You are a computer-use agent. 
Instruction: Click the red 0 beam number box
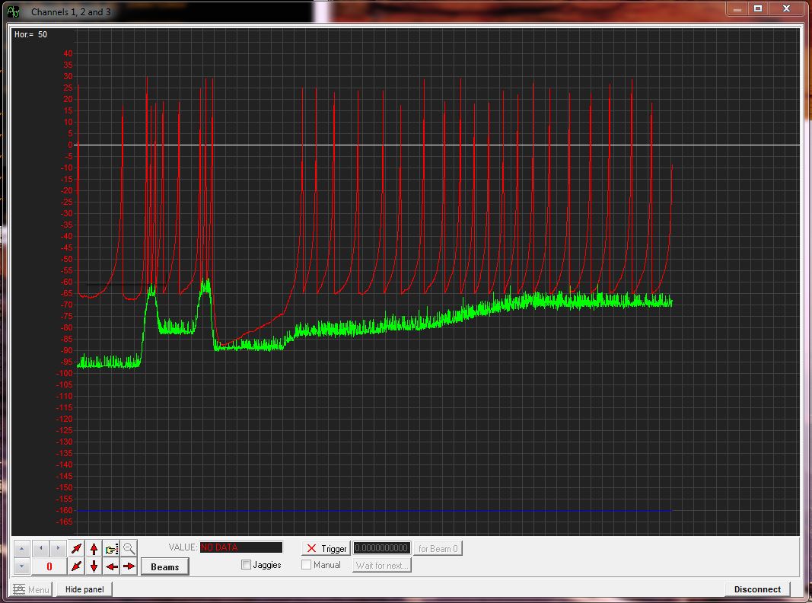tap(49, 566)
